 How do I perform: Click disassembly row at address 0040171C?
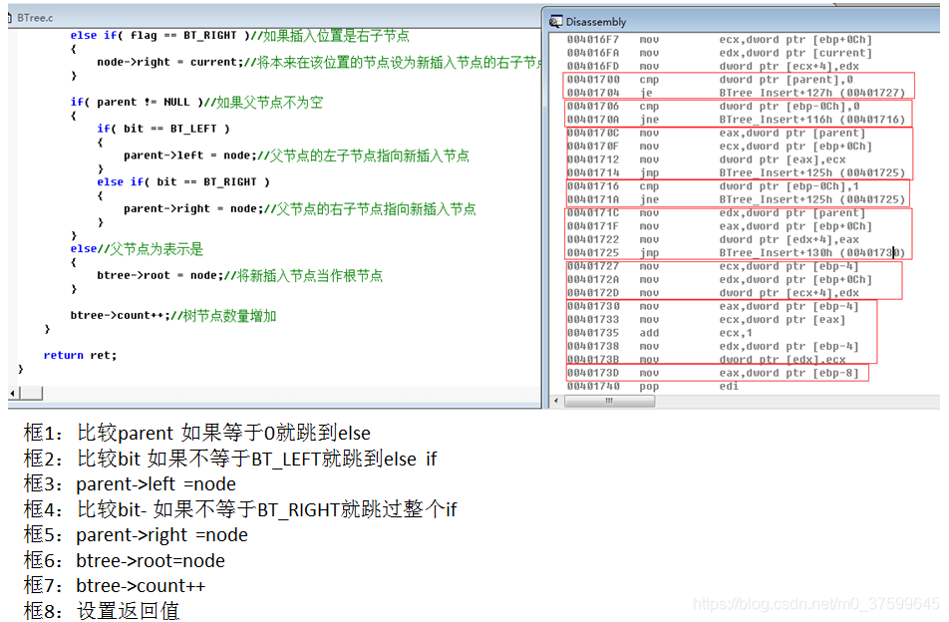716,212
